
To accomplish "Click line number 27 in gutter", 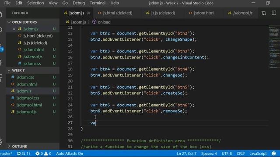I will point(70,123).
